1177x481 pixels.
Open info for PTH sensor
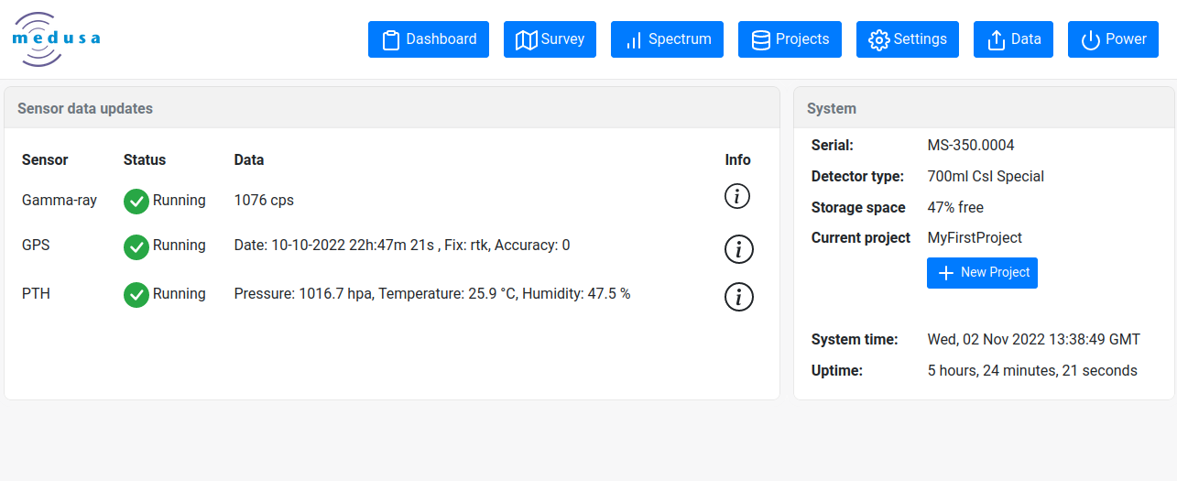pos(738,297)
